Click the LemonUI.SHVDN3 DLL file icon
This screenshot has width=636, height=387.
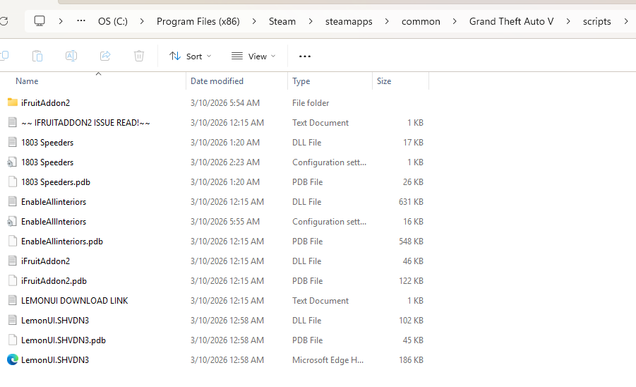[13, 320]
